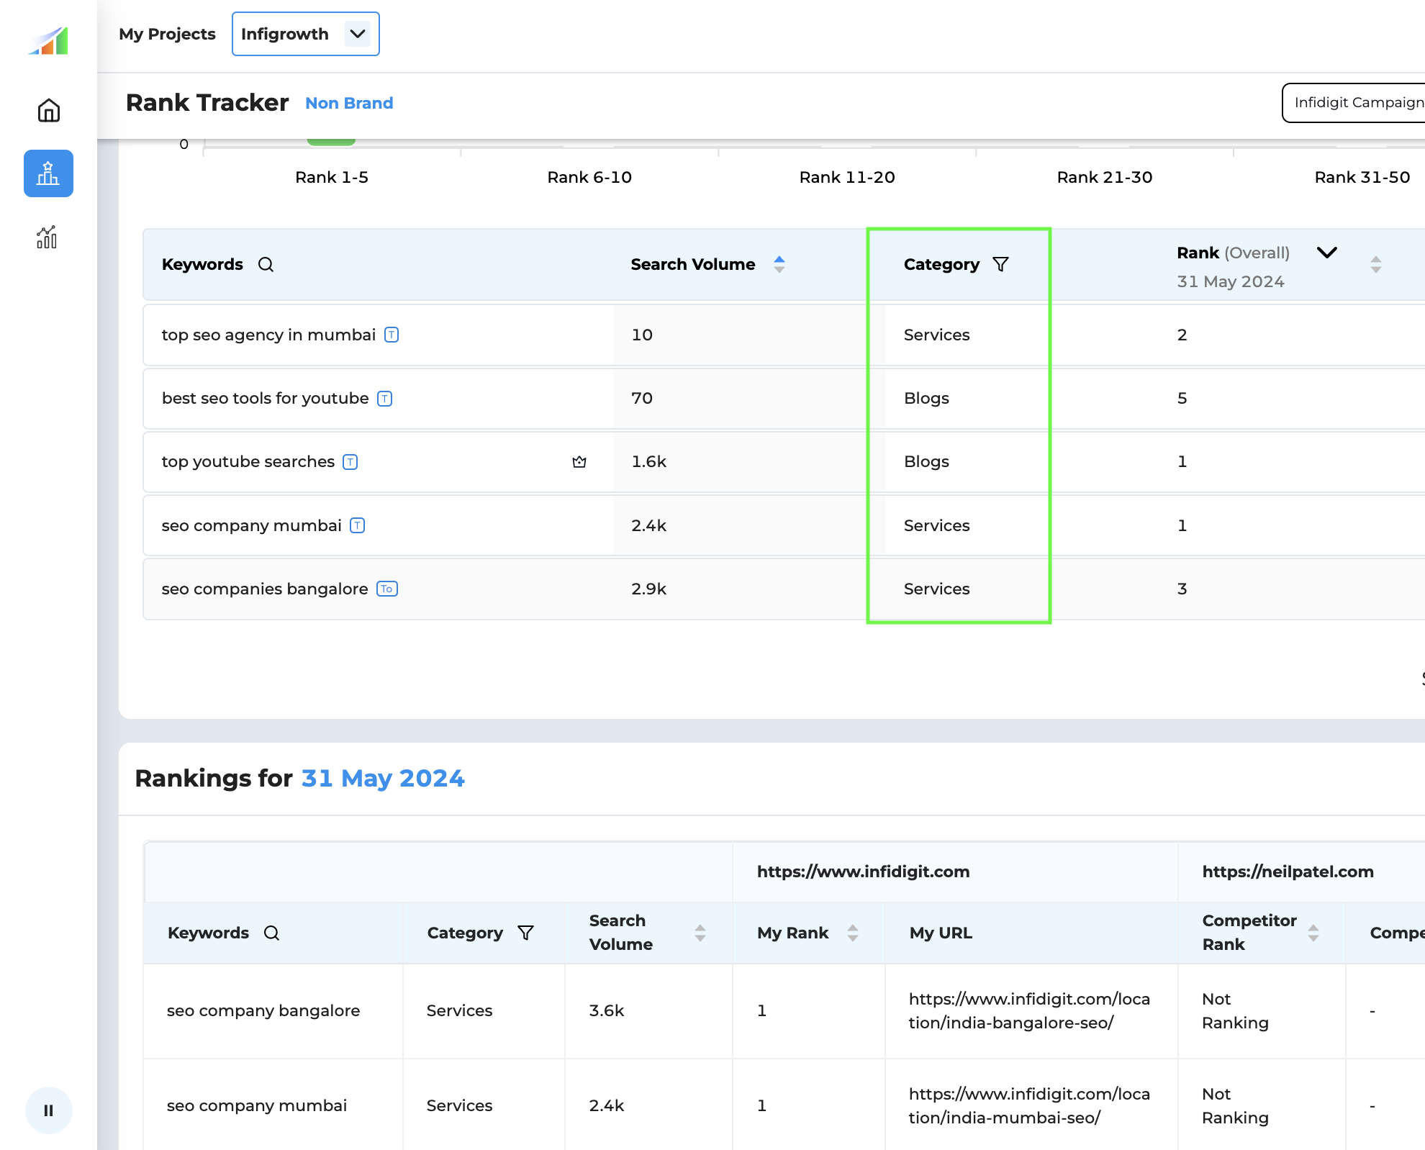Click keyword top youtube searches
The height and width of the screenshot is (1150, 1425).
(248, 461)
